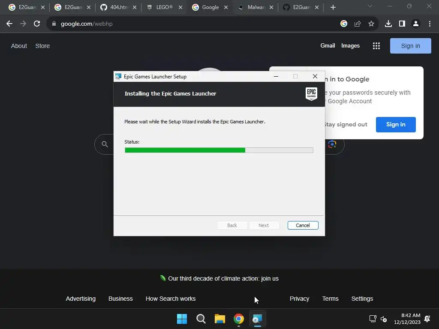The image size is (439, 329).
Task: Open Gmail link
Action: pos(328,45)
